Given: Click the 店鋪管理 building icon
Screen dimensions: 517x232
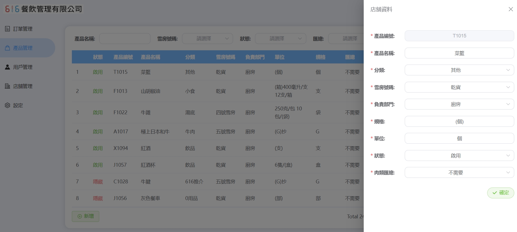Looking at the screenshot, I should 8,86.
